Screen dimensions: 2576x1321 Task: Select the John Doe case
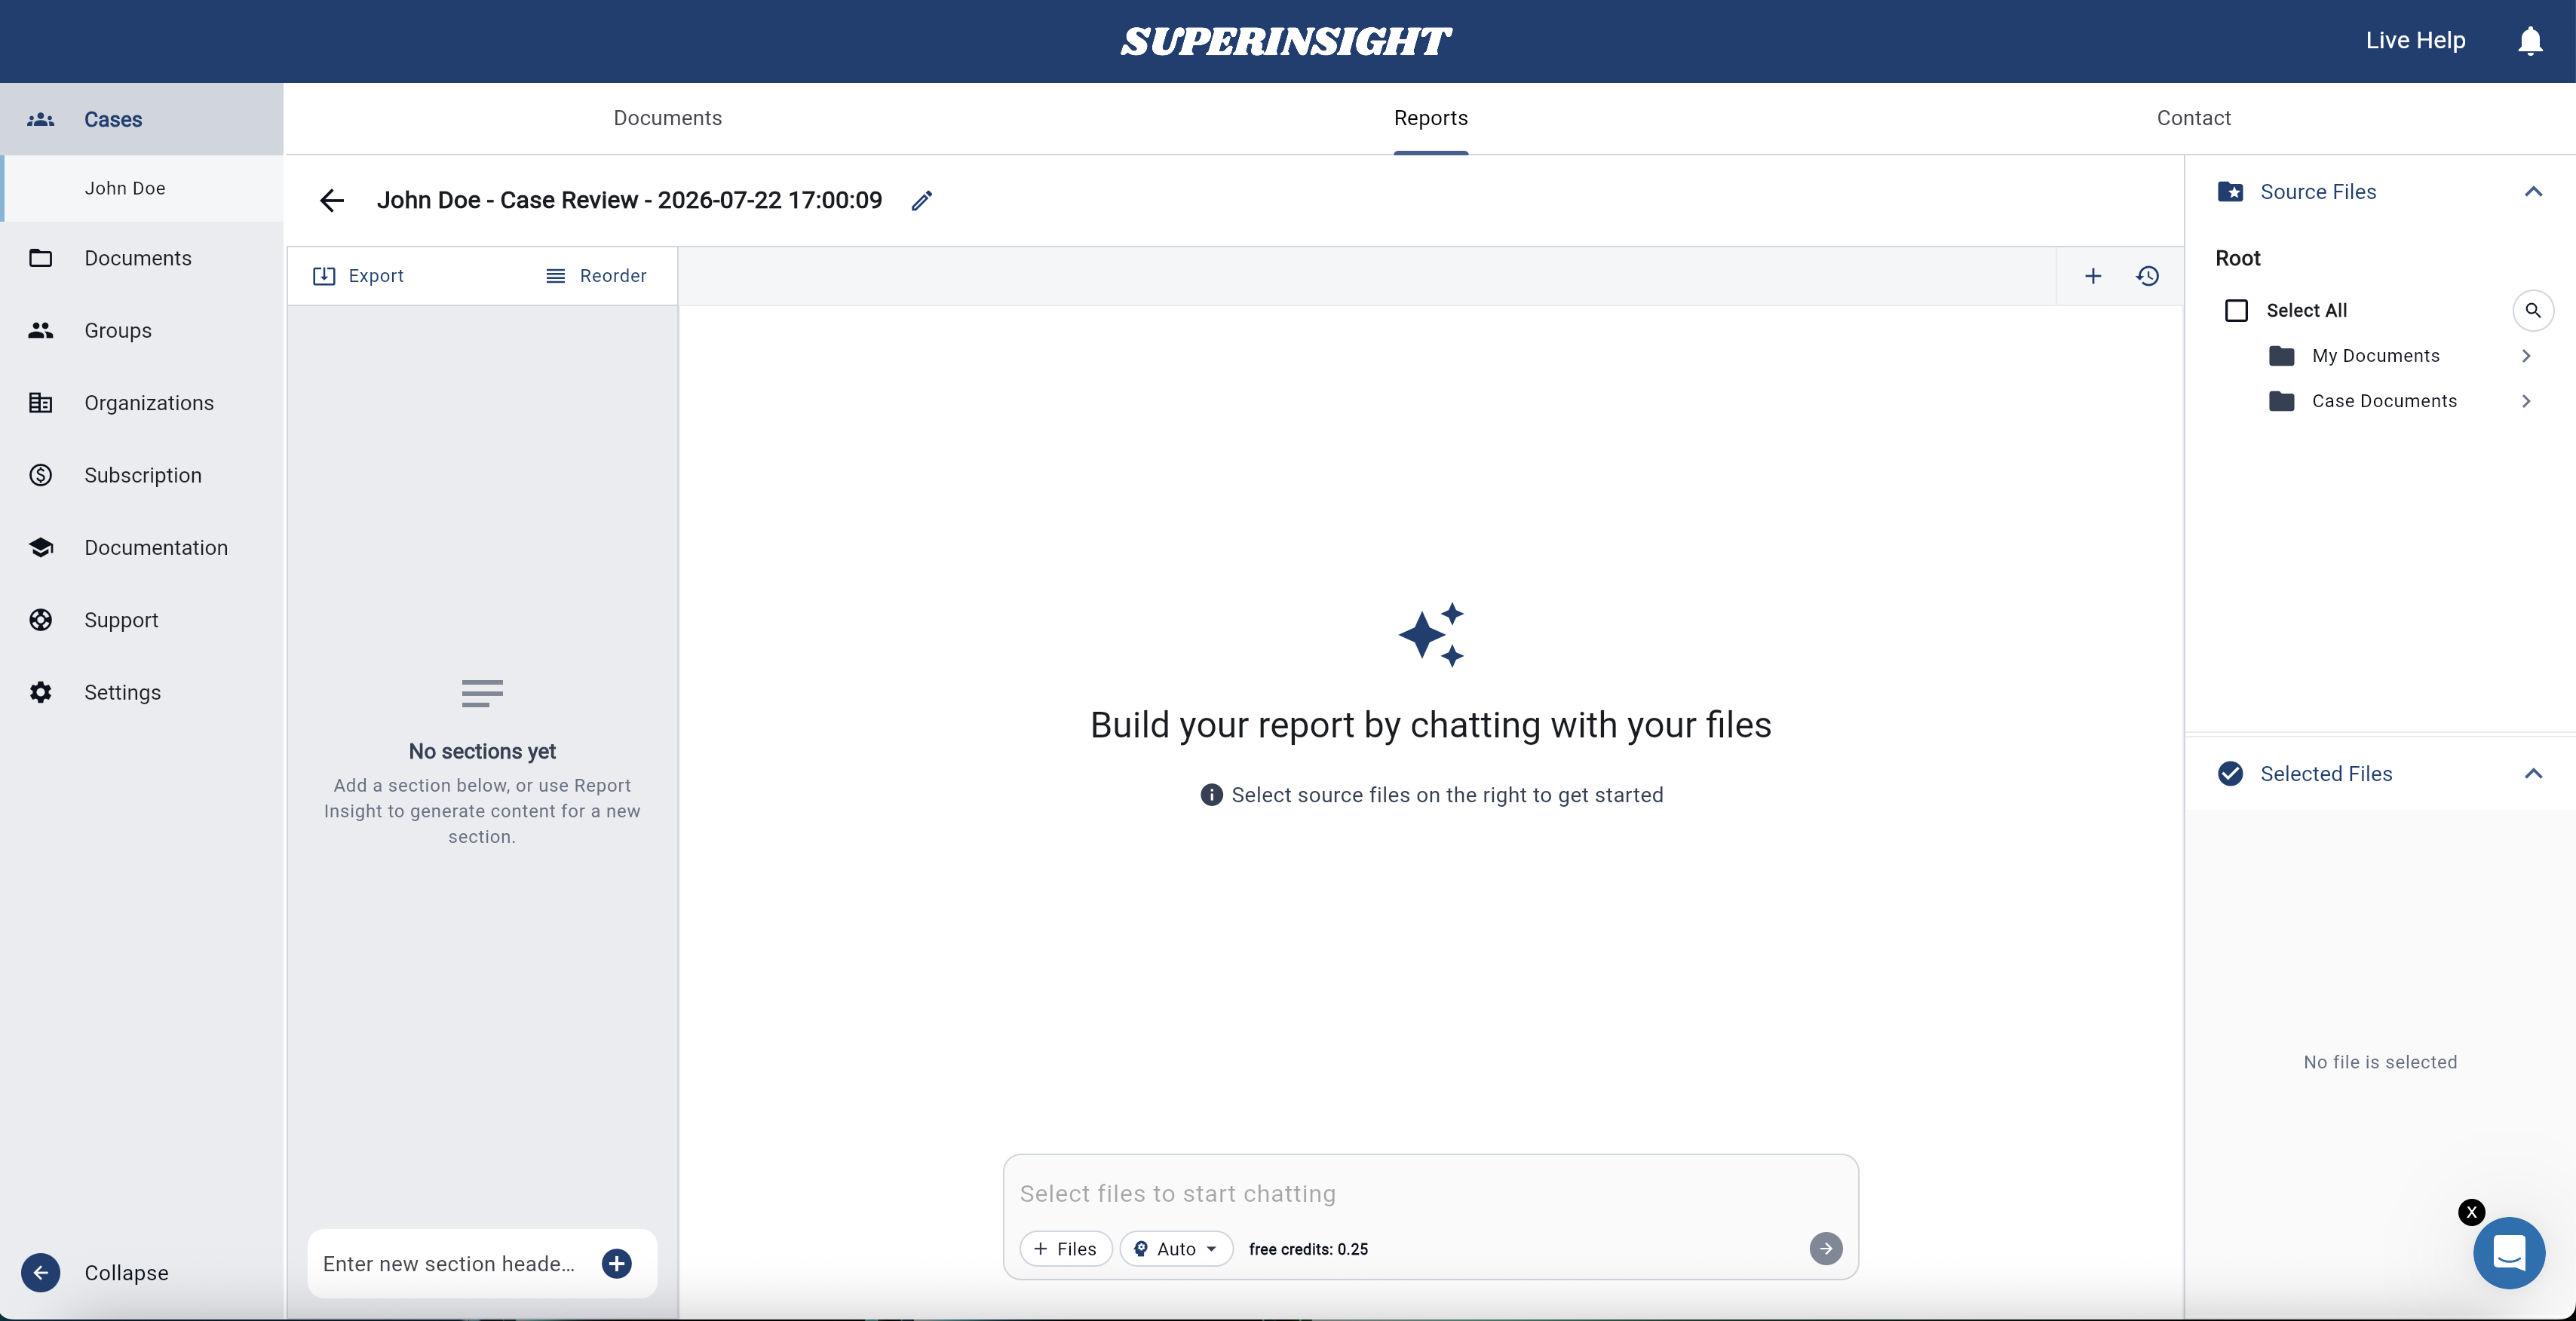pyautogui.click(x=142, y=188)
